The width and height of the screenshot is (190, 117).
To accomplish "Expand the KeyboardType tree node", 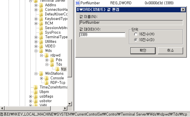I will click(x=36, y=19).
